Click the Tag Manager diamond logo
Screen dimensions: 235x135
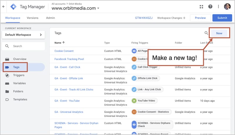pos(14,7)
